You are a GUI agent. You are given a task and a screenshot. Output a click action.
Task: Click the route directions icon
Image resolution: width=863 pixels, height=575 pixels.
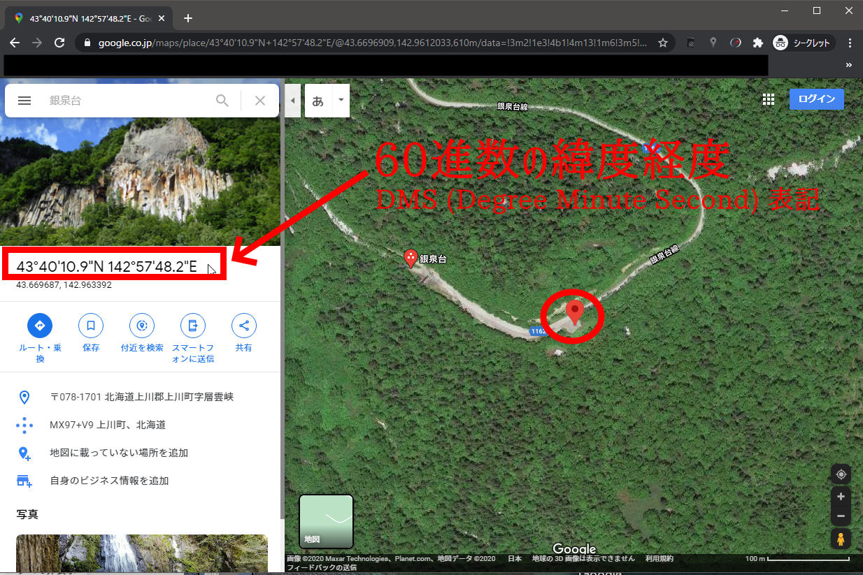[x=40, y=326]
